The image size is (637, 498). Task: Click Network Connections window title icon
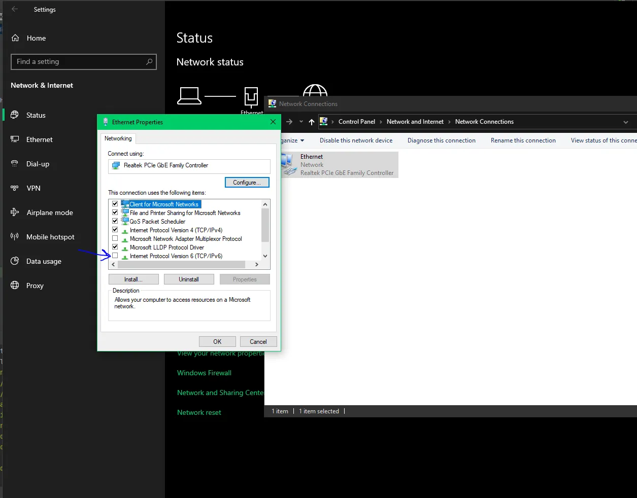272,103
